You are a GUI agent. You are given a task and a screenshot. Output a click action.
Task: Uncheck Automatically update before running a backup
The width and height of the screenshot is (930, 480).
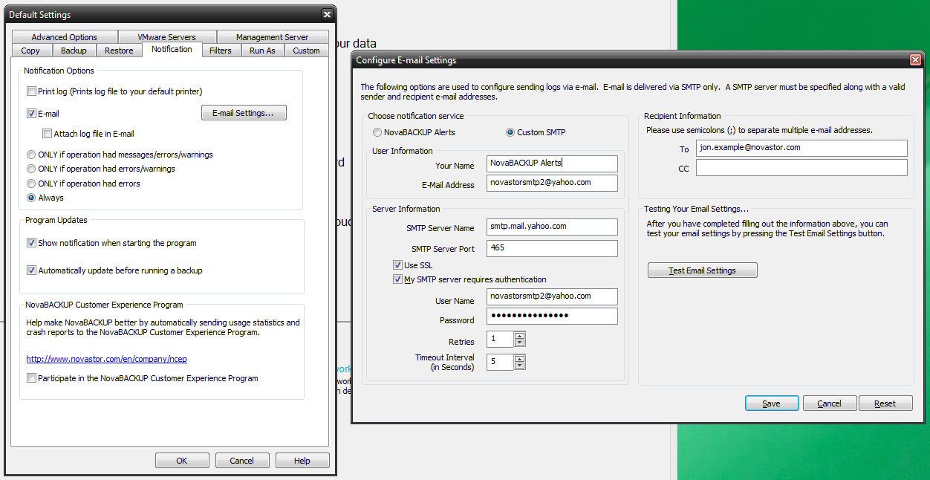31,270
